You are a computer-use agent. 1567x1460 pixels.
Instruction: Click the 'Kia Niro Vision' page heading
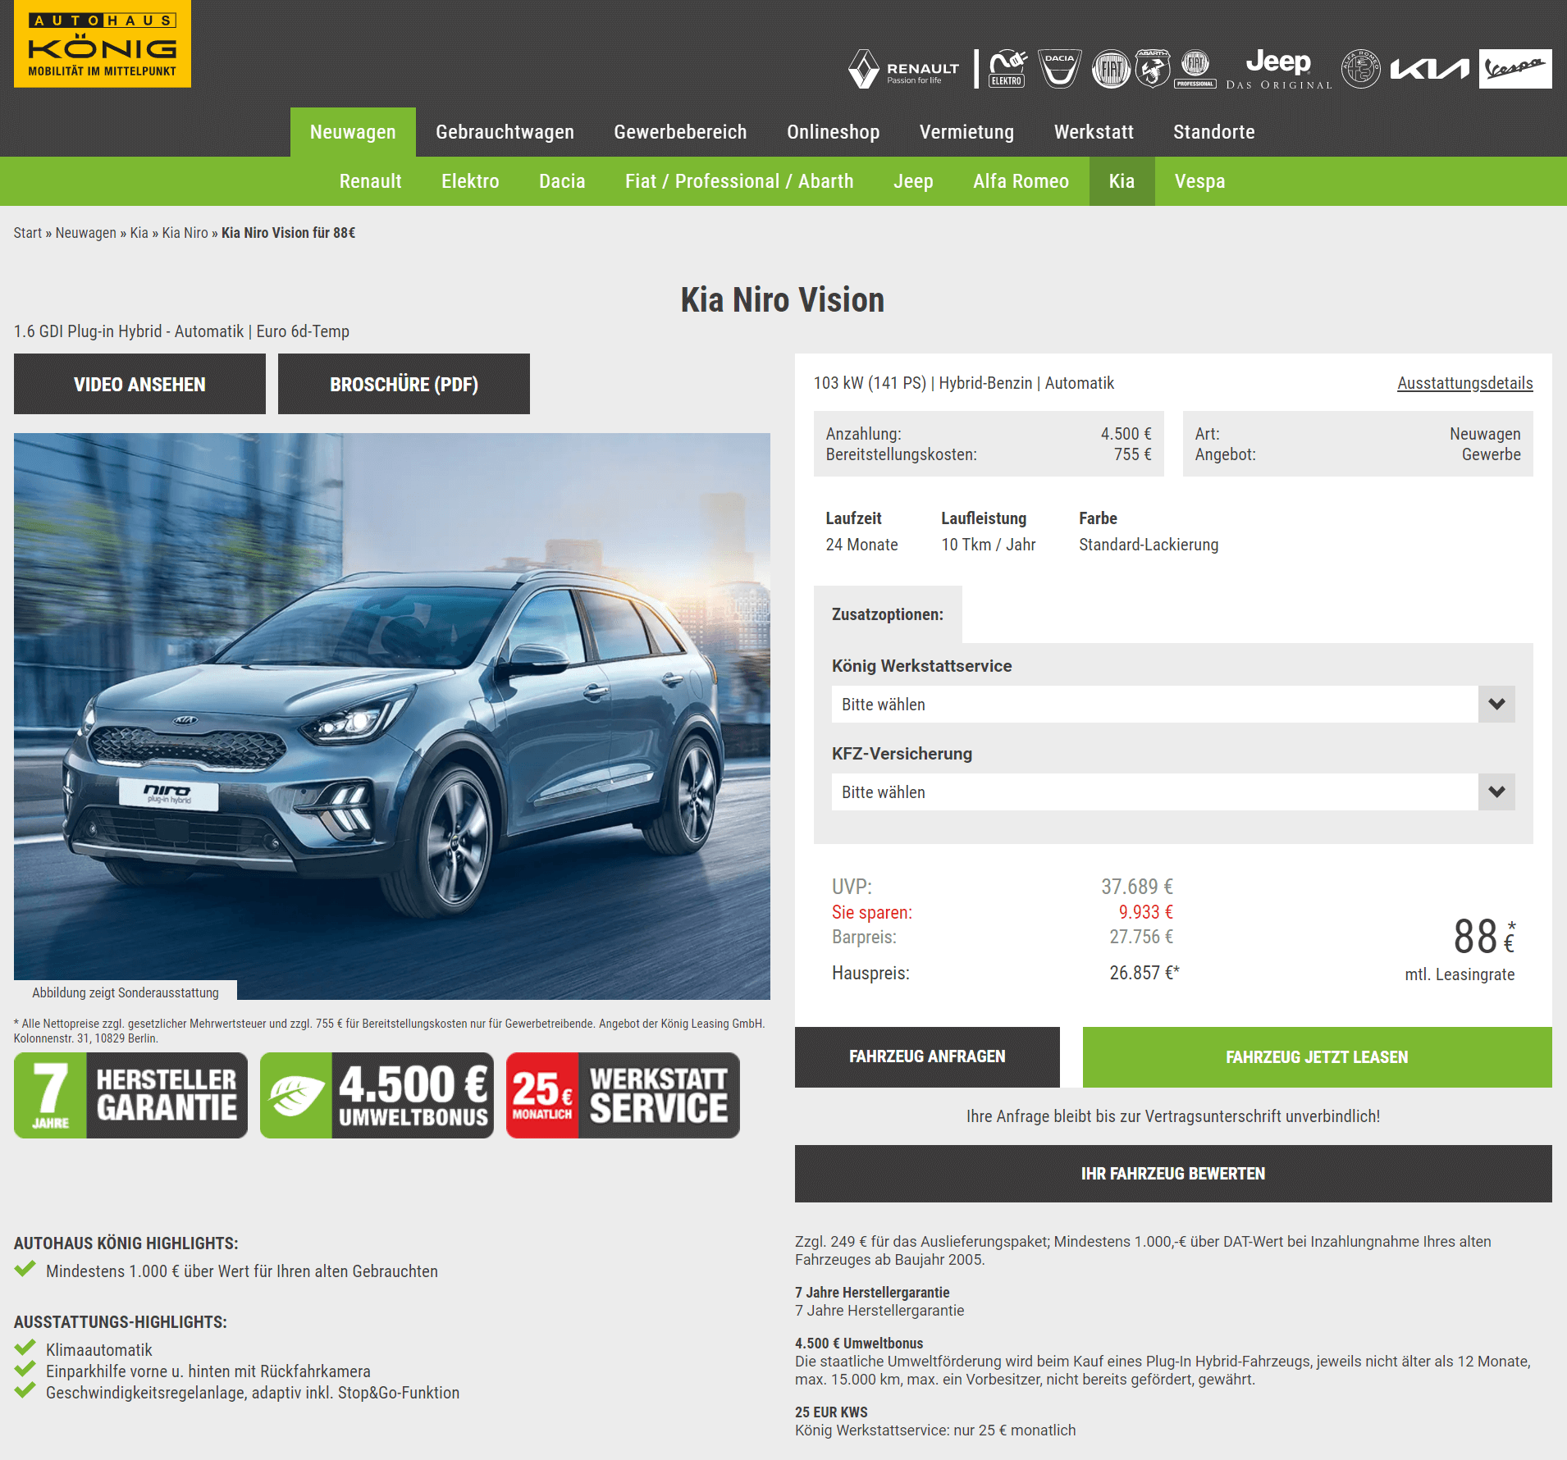(783, 300)
